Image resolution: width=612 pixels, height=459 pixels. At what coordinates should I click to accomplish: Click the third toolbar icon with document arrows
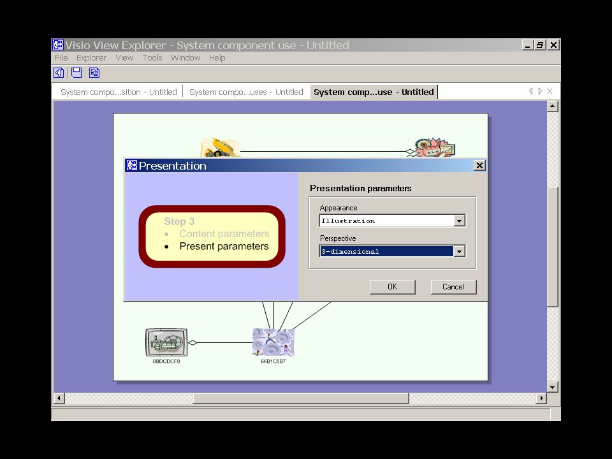pos(94,73)
